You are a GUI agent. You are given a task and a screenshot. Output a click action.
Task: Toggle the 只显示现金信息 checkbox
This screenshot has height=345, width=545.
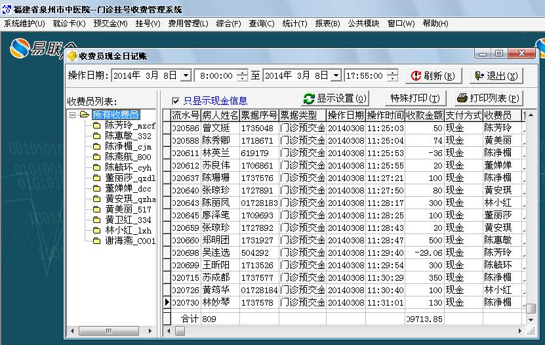176,101
